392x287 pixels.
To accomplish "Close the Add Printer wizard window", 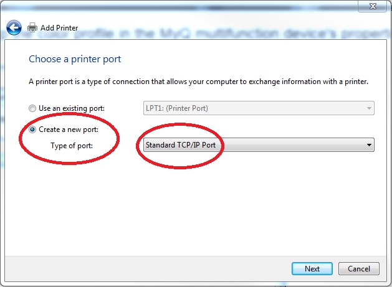I will click(x=373, y=6).
